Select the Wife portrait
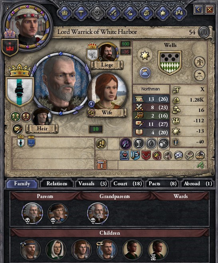The width and height of the screenshot is (218, 263). click(x=107, y=91)
